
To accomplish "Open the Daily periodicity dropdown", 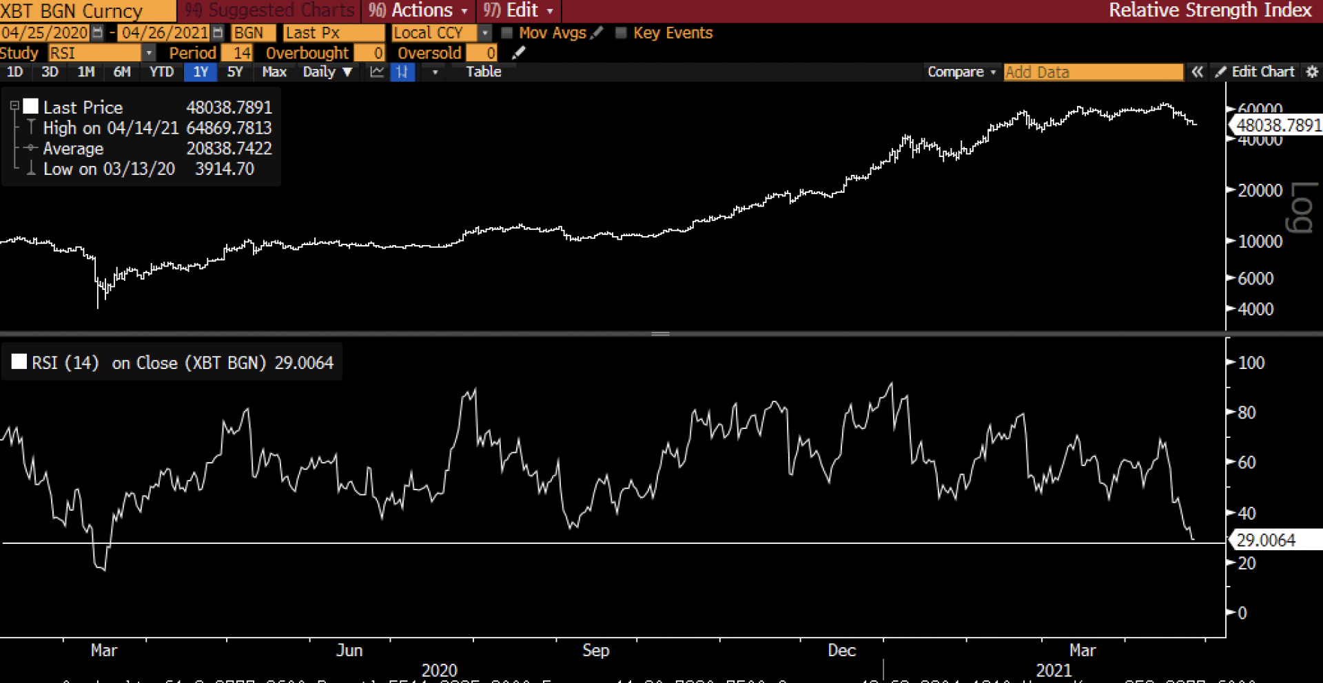I will [327, 72].
